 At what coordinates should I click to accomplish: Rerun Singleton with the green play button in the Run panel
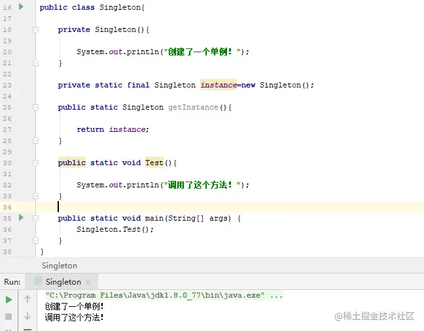[9, 300]
